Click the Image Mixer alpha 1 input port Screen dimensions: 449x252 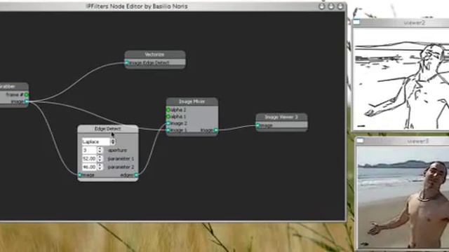pyautogui.click(x=168, y=117)
